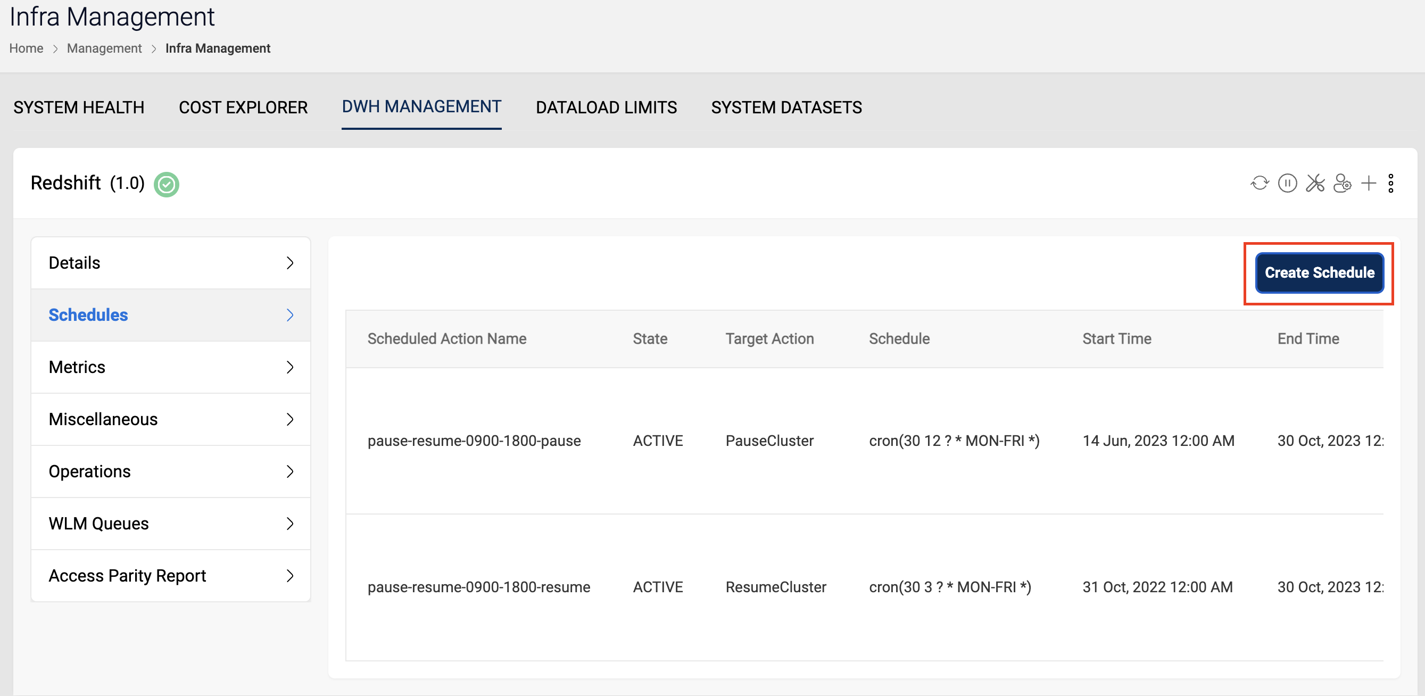Click the Create Schedule button
Screen dimensions: 1425x696
click(1320, 272)
